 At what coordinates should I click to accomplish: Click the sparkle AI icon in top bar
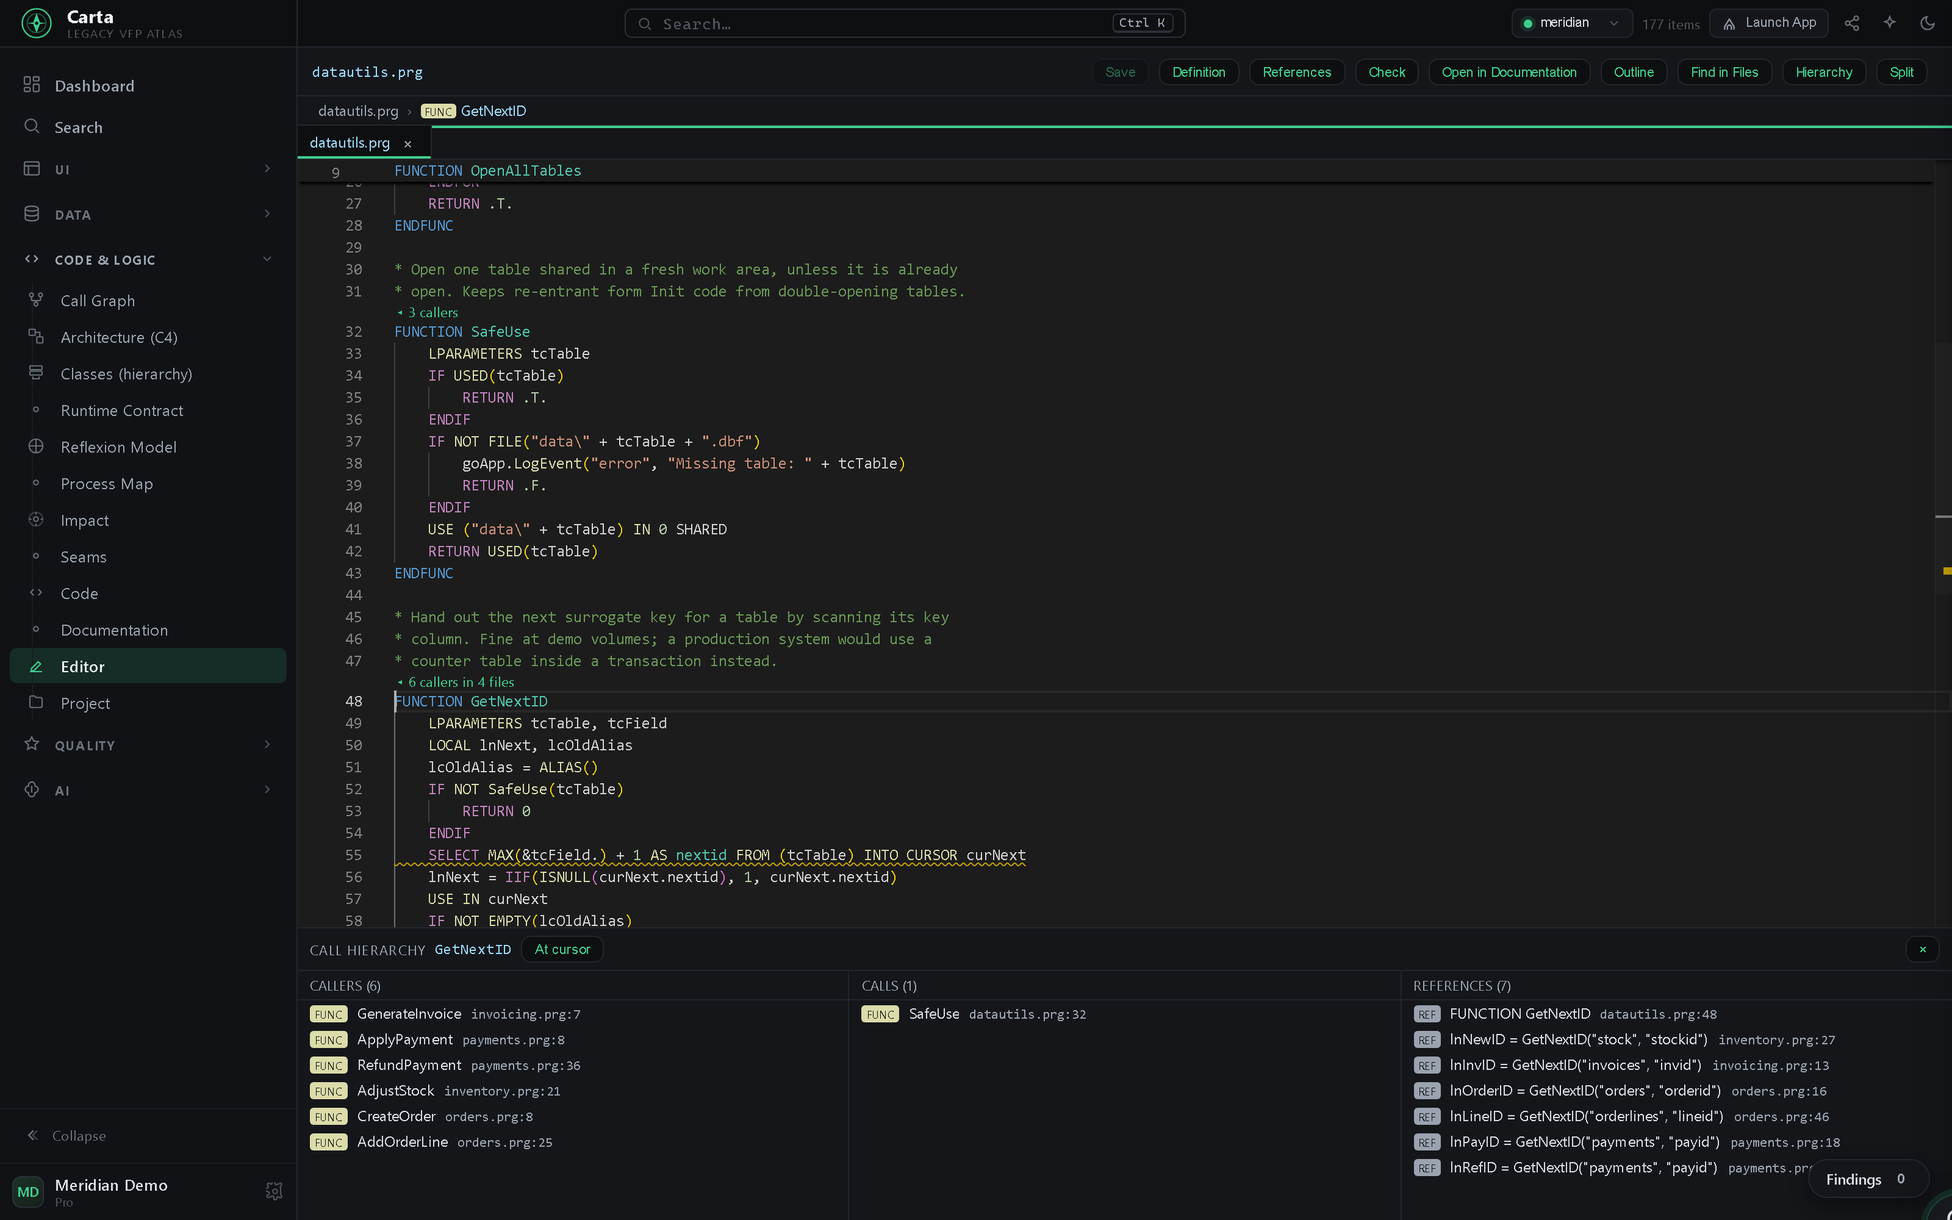(1890, 23)
